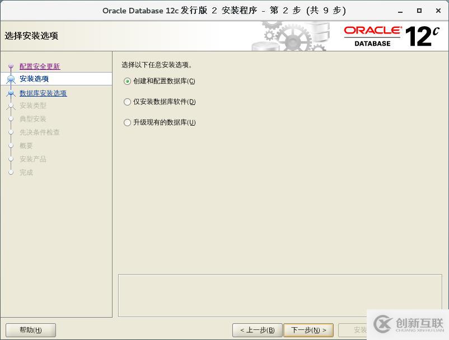
Task: Minimize the installer window
Action: (400, 11)
